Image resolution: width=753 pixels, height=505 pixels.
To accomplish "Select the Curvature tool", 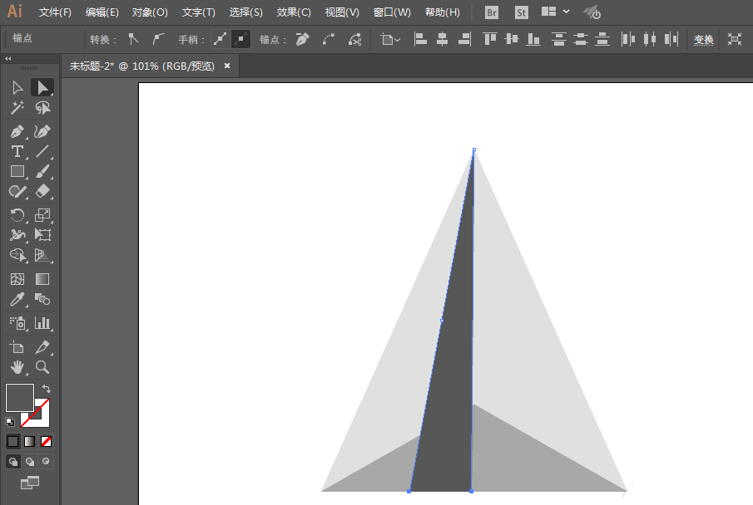I will [42, 131].
